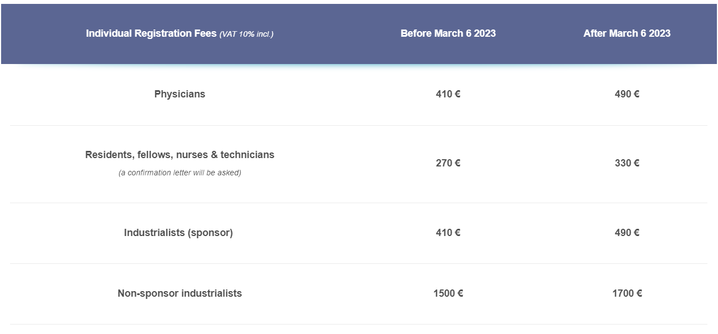Select the Physicians row label
The height and width of the screenshot is (334, 718).
click(x=180, y=94)
